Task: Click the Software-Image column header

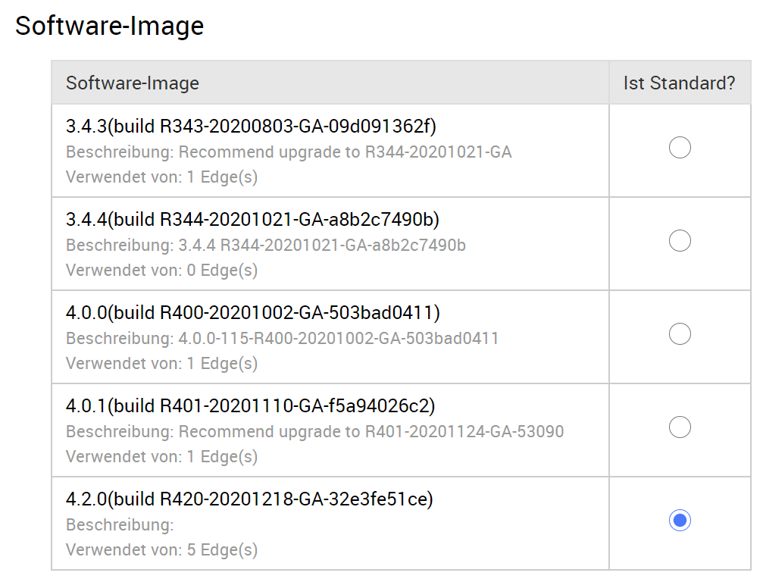Action: pyautogui.click(x=133, y=83)
